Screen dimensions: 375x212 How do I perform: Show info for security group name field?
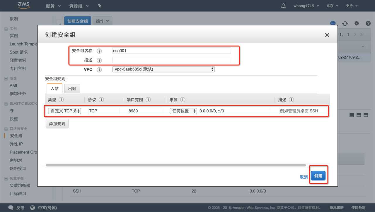click(x=99, y=51)
